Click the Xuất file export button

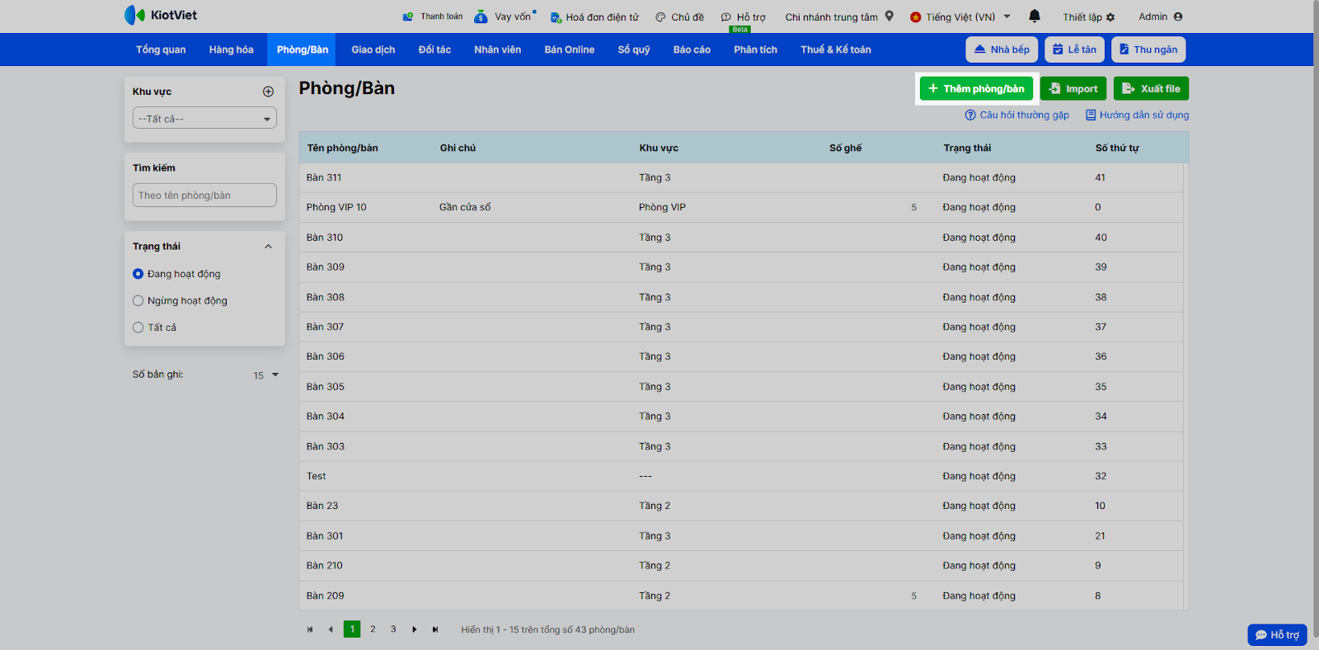1151,88
